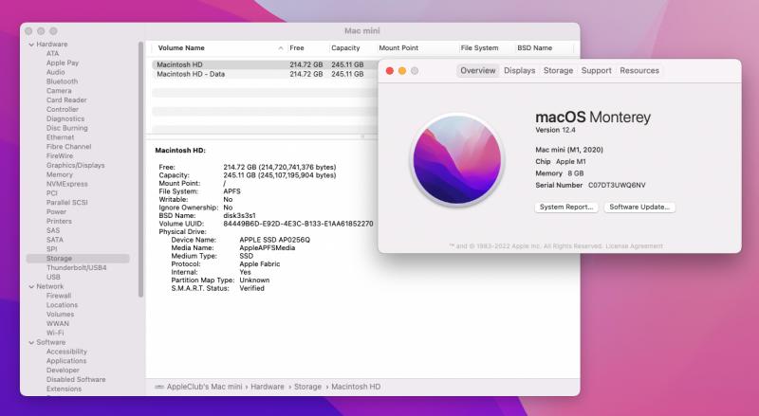
Task: Switch to the Displays tab
Action: point(519,71)
